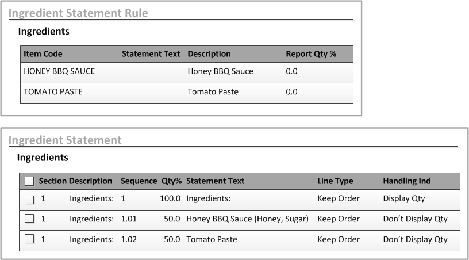Click the Ingredient Statement panel title

(65, 140)
